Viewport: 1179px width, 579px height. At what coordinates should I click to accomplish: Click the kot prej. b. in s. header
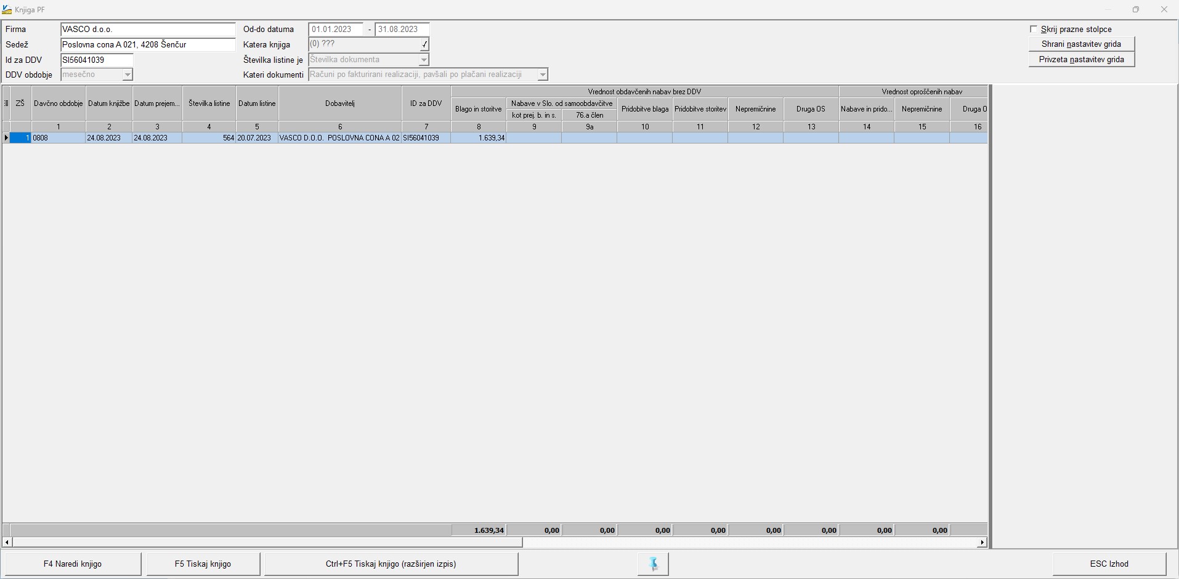point(534,115)
